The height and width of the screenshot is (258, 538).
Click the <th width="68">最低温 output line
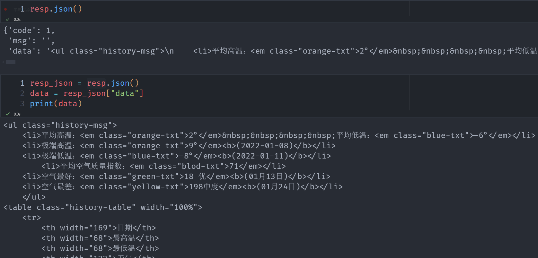(x=100, y=248)
